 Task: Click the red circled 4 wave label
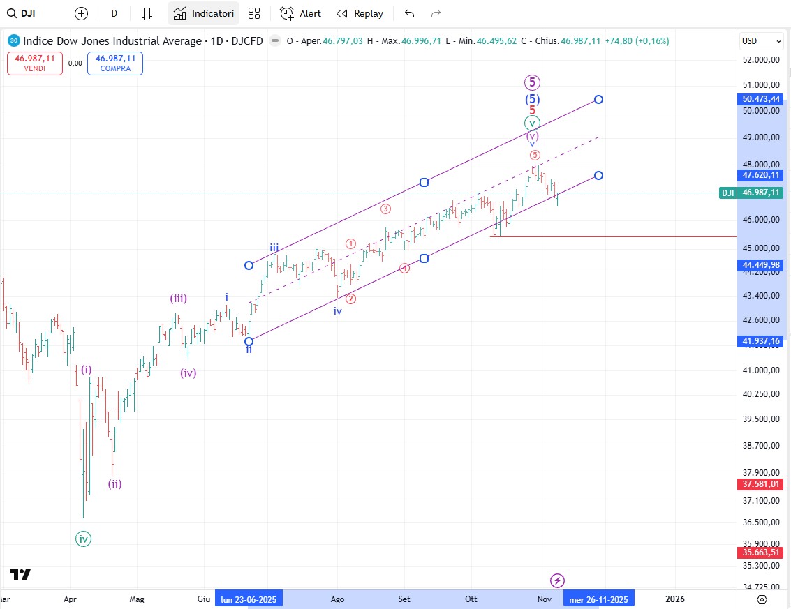[405, 268]
